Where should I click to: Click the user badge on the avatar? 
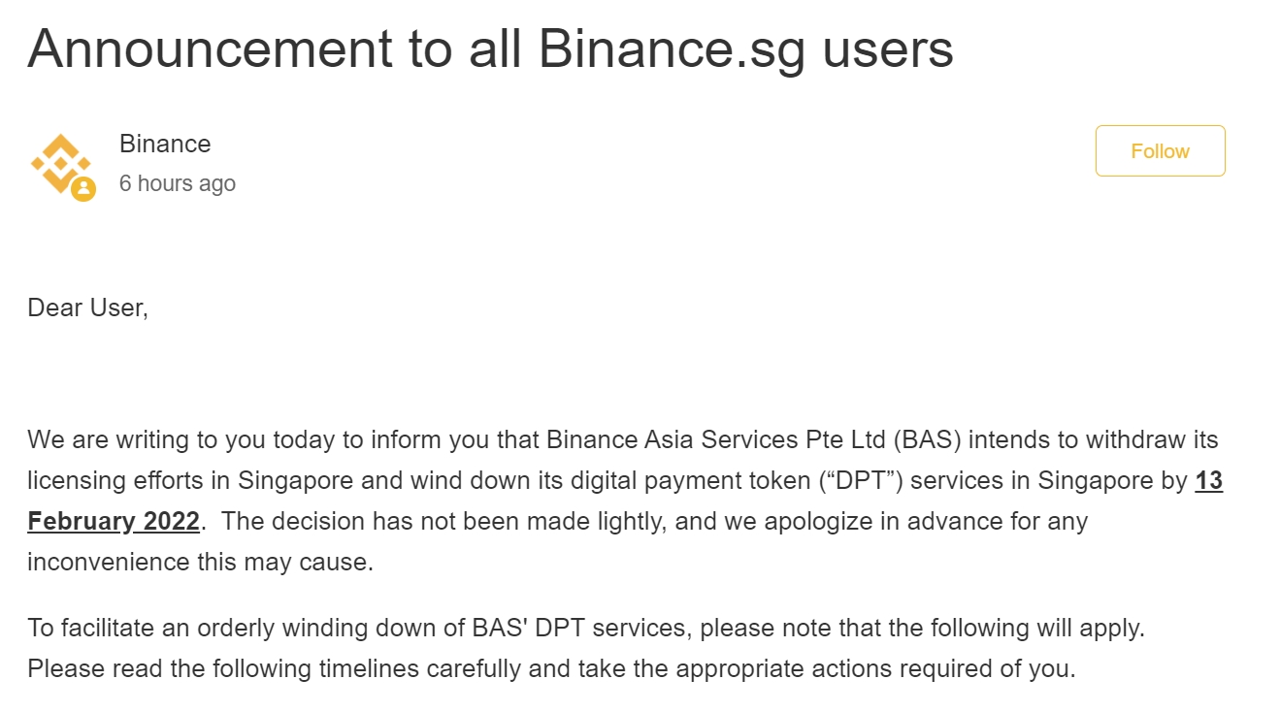83,188
